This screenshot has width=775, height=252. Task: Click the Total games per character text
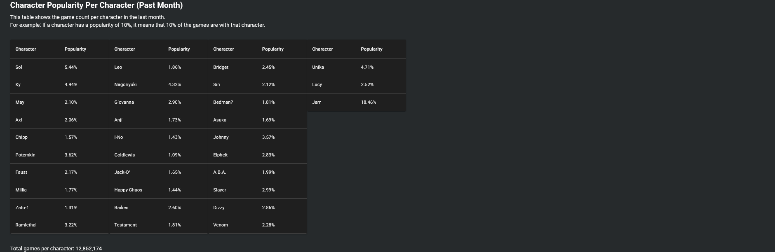click(56, 249)
